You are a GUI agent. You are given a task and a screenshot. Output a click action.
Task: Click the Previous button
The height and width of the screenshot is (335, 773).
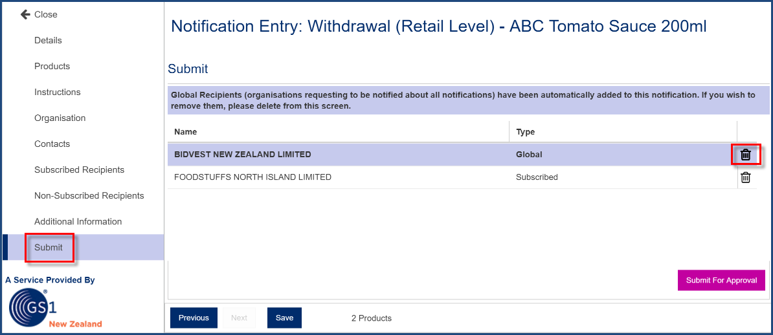(x=194, y=318)
